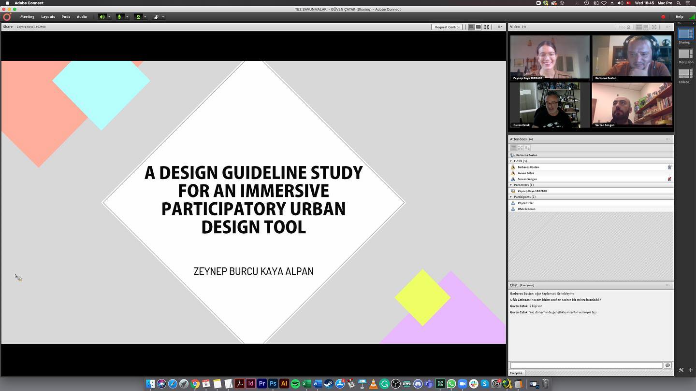Open the Layouts menu
This screenshot has width=696, height=391.
coord(48,17)
